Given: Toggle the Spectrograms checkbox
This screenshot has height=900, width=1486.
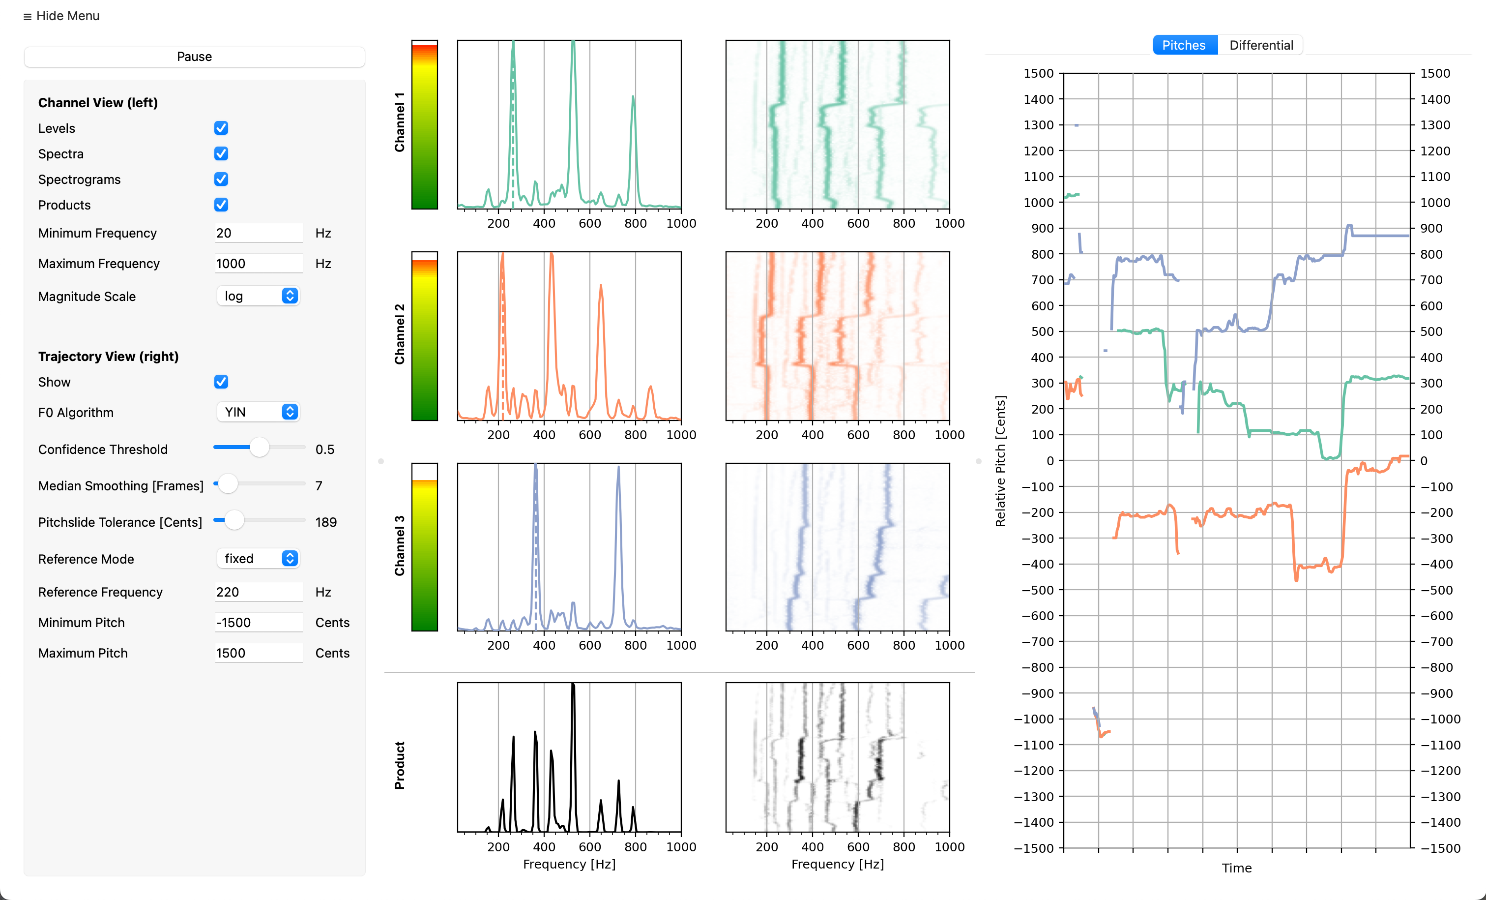Looking at the screenshot, I should pos(221,179).
